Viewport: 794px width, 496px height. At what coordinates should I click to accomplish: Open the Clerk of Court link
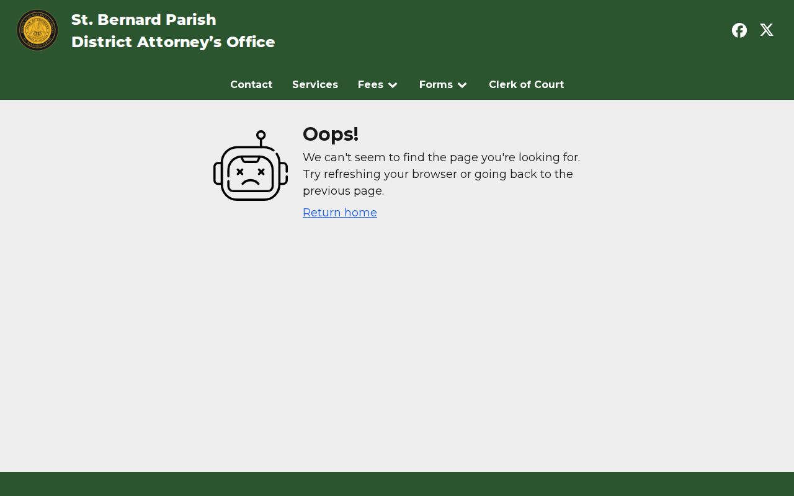526,85
